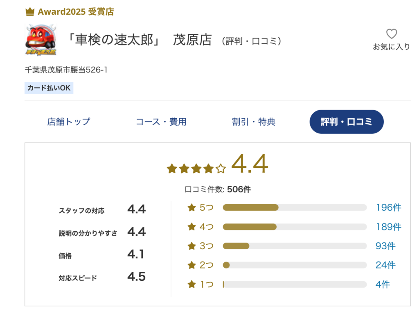419x318 pixels.
Task: Click the red car mascot logo
Action: tap(41, 40)
